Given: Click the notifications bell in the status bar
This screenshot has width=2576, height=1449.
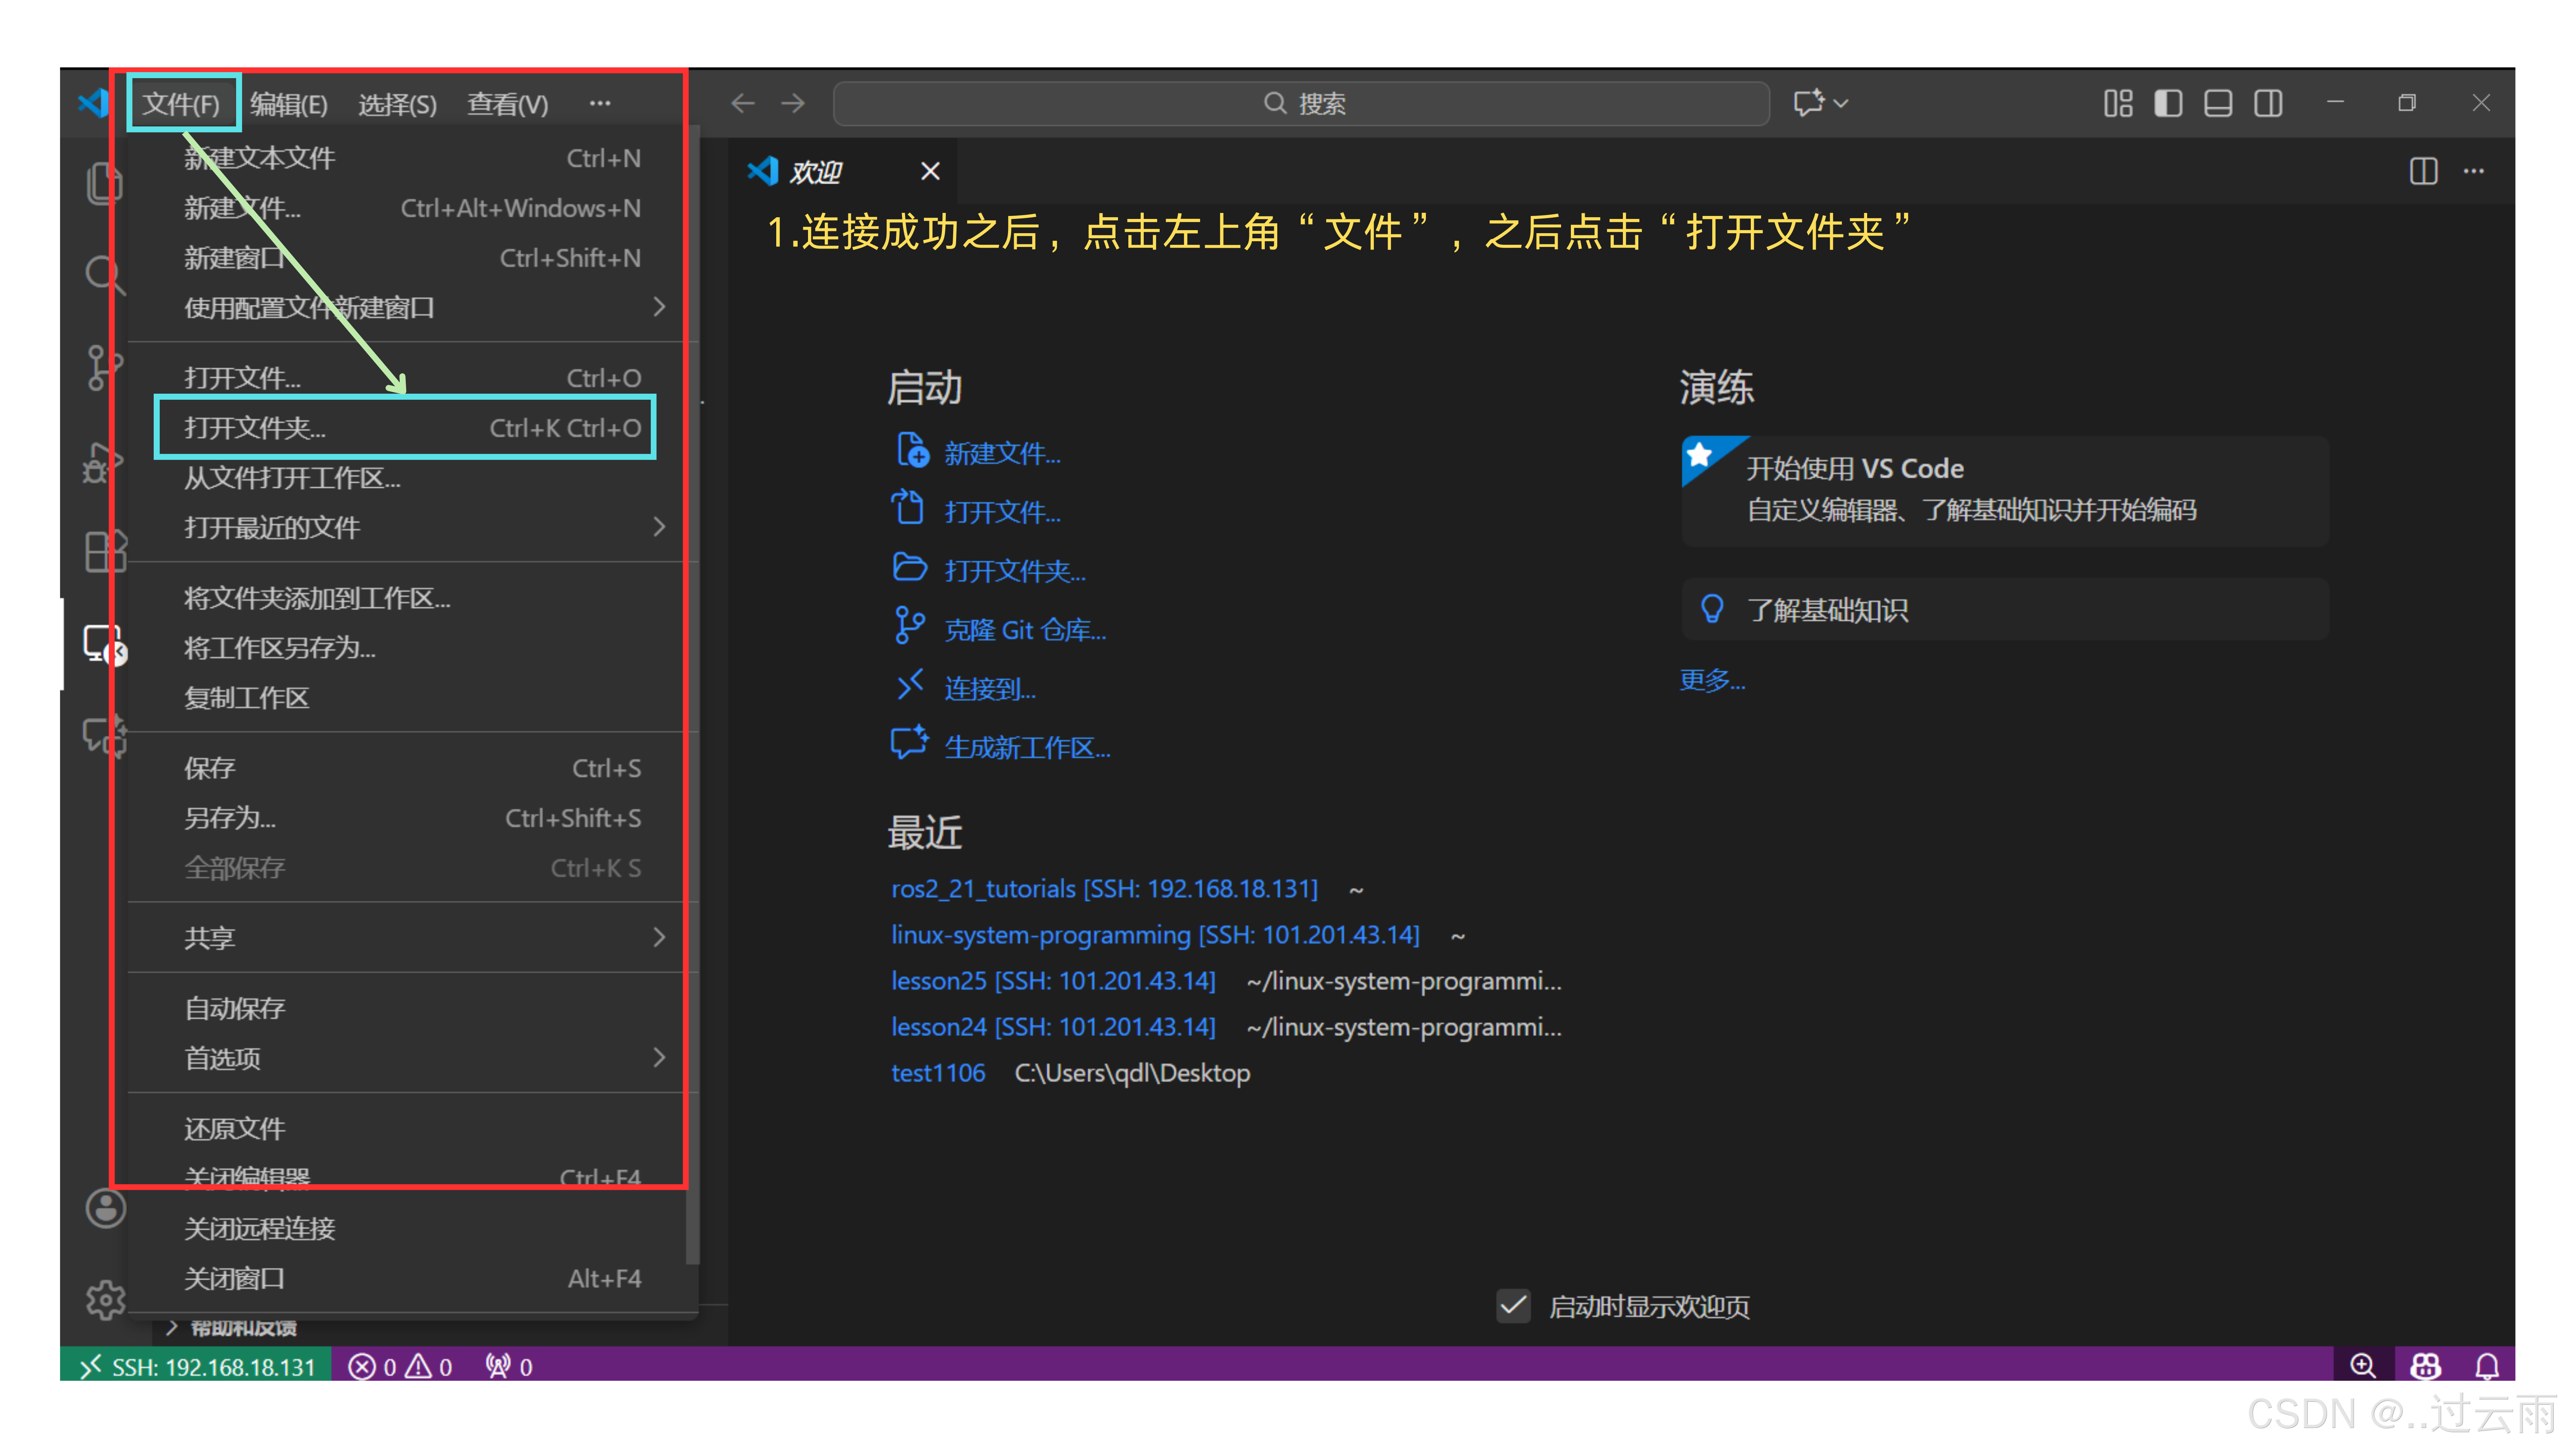Looking at the screenshot, I should (2487, 1366).
